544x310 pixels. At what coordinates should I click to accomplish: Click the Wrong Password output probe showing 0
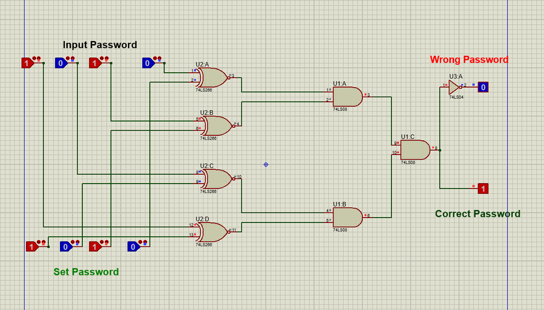(x=483, y=87)
